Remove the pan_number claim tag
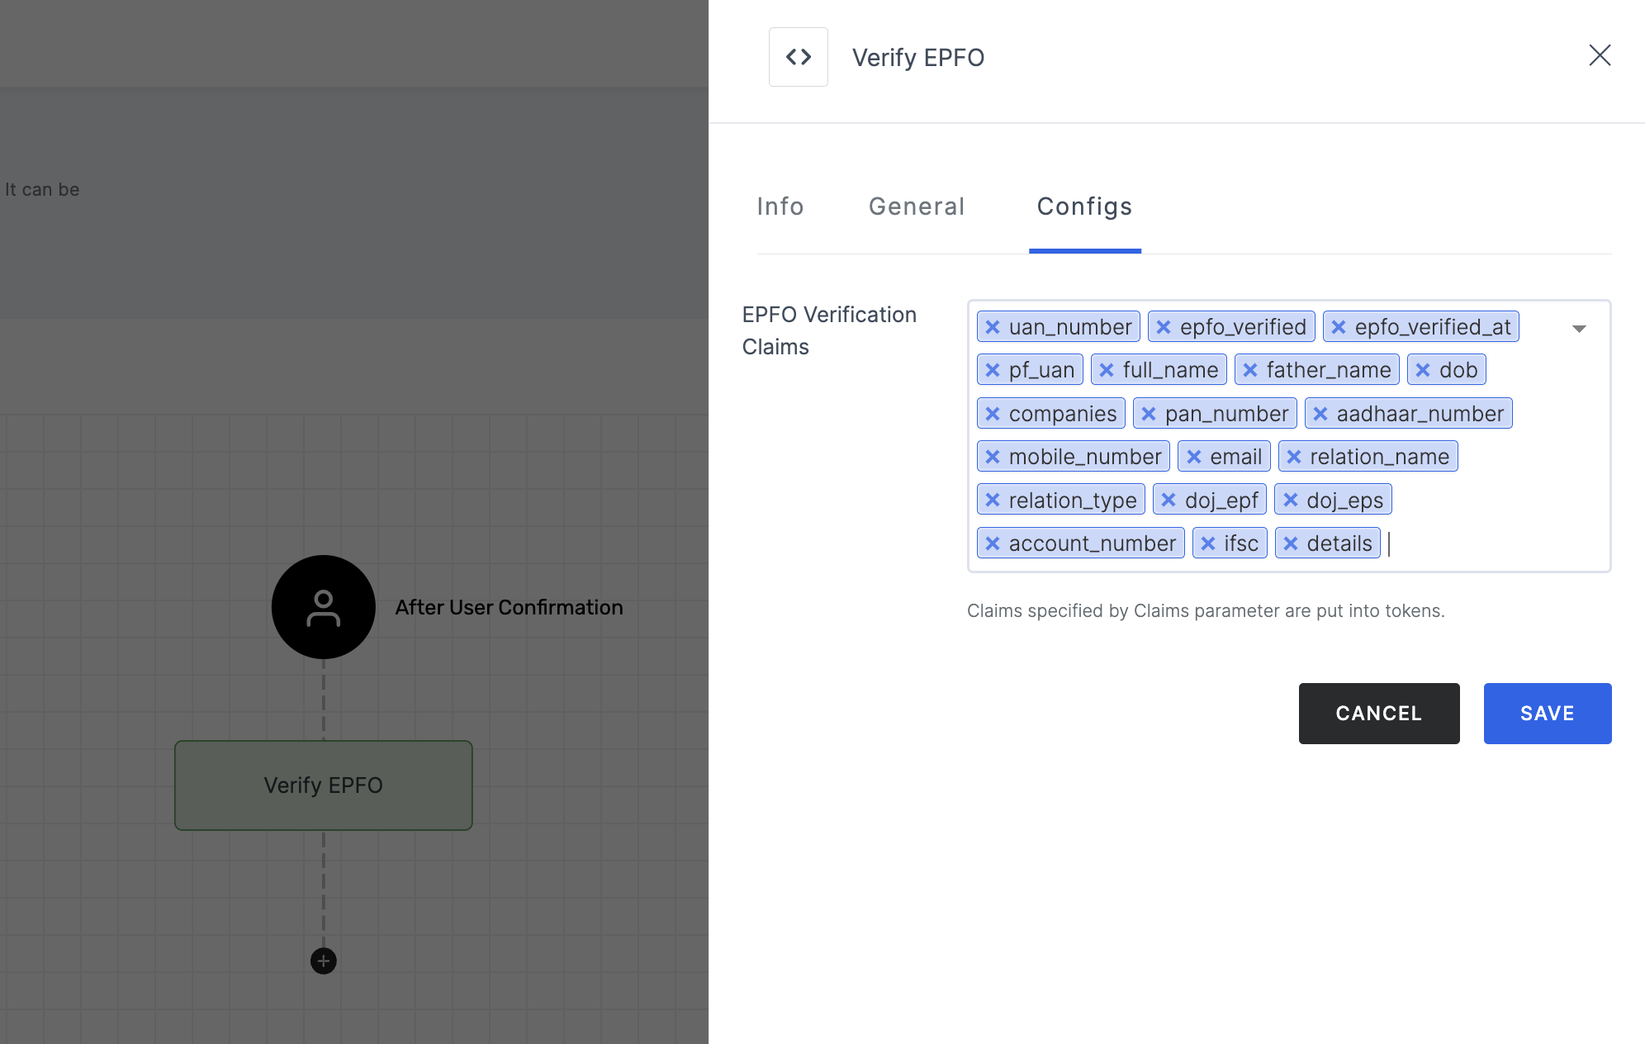The image size is (1645, 1044). (1149, 414)
